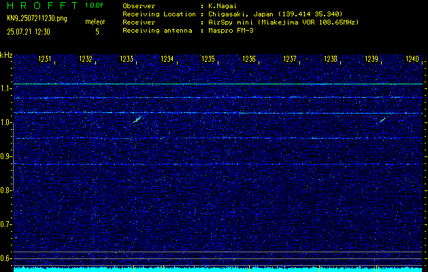Click the 1240 time tick label
This screenshot has height=272, width=428.
point(412,59)
